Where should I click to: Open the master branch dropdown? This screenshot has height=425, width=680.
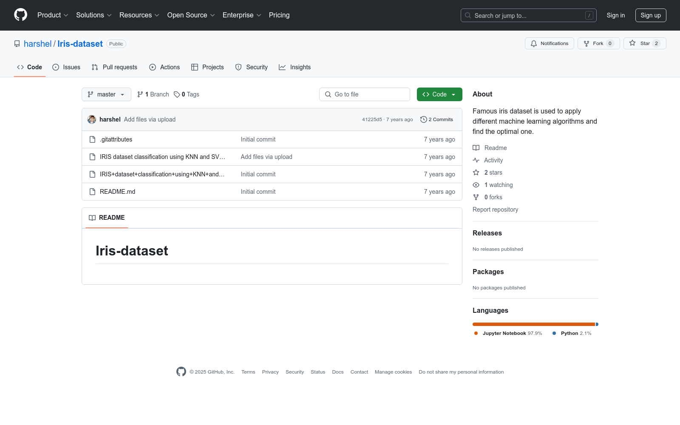click(106, 94)
